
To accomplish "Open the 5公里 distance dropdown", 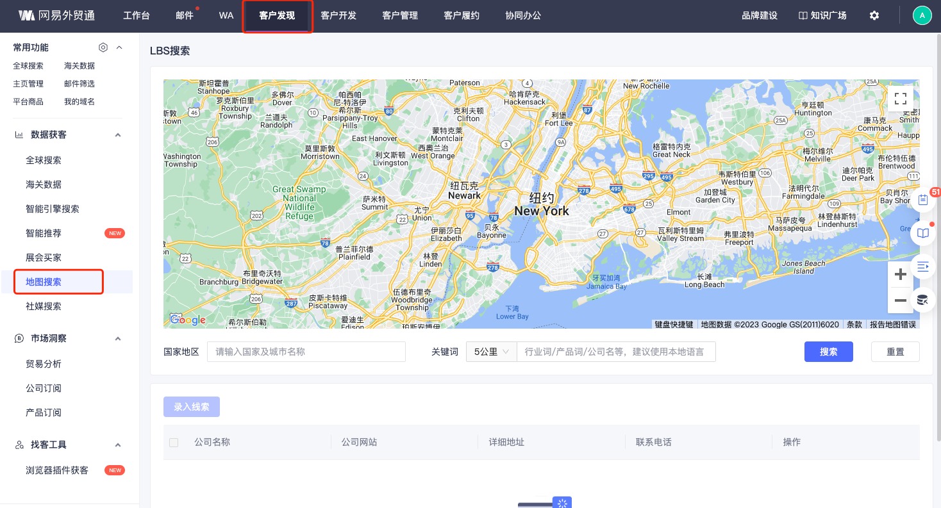I will coord(491,352).
